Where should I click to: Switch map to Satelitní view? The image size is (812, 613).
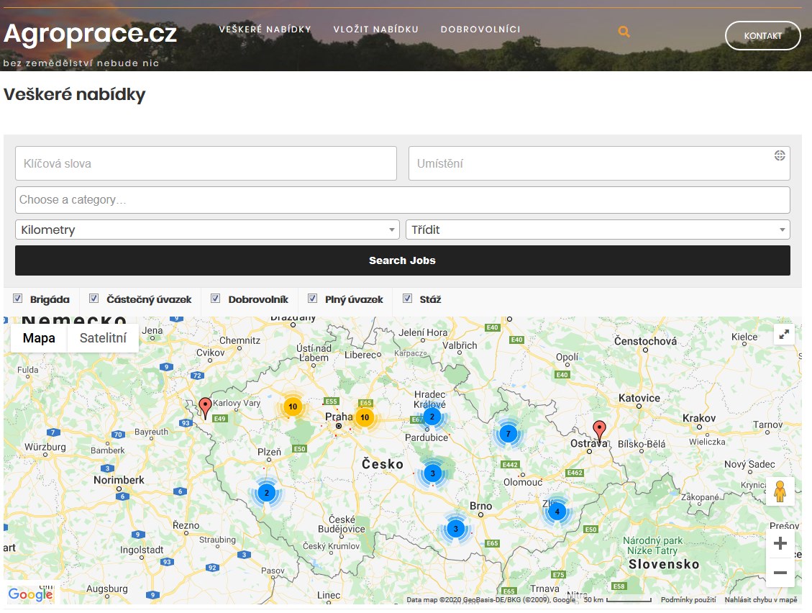103,338
